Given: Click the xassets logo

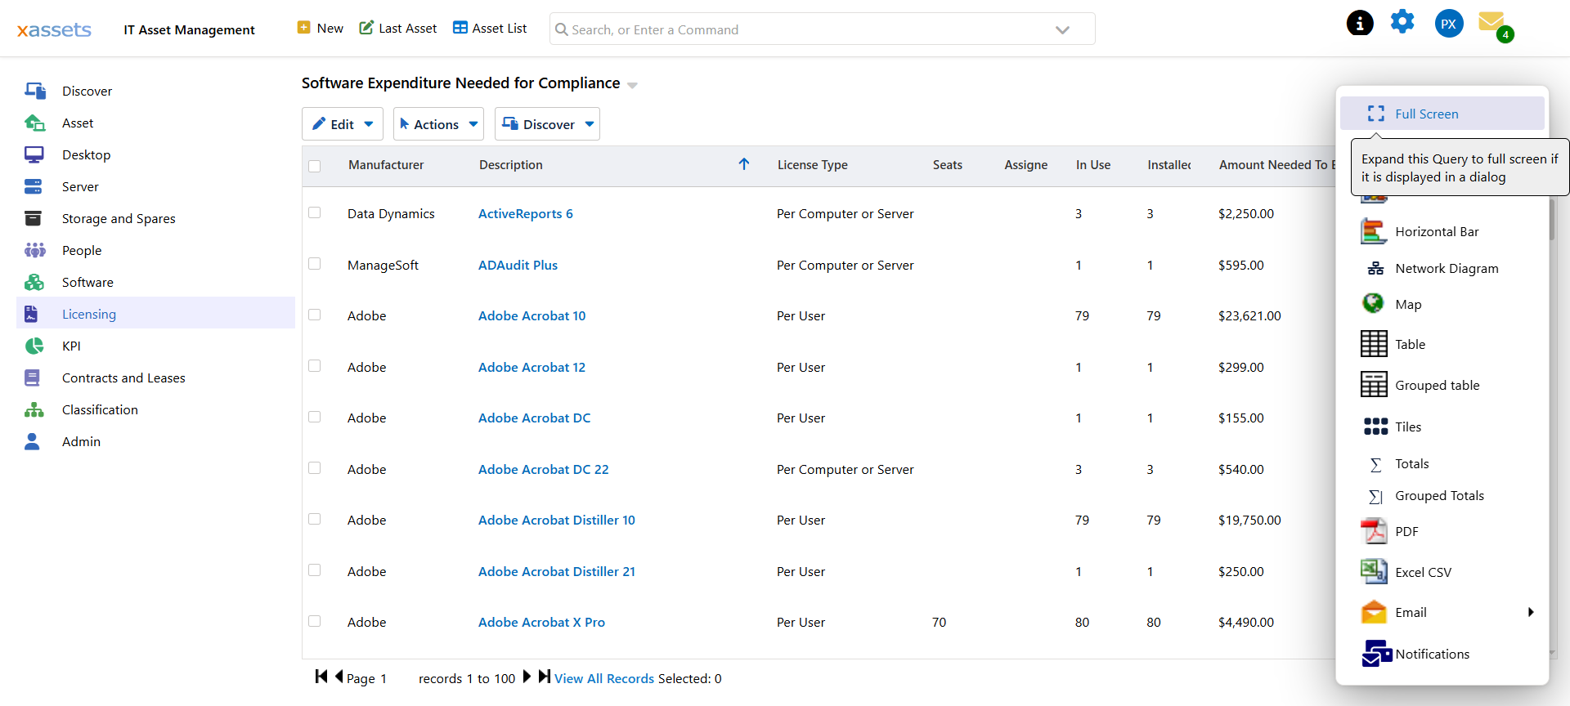Looking at the screenshot, I should (x=54, y=30).
